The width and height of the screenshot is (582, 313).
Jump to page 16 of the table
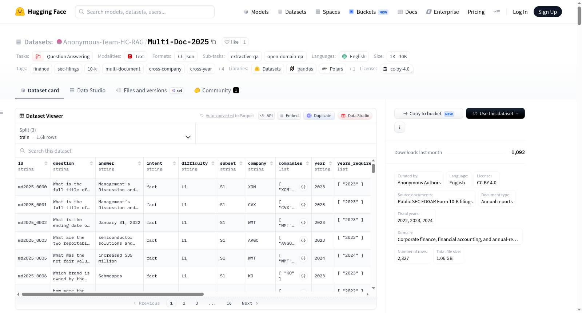(229, 303)
